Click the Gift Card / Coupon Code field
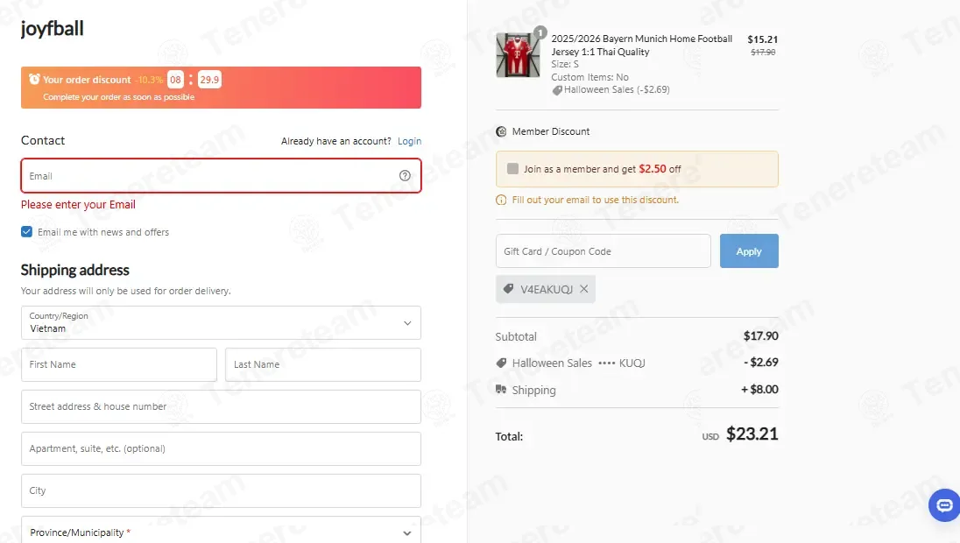Screen dimensions: 960x543 603,251
